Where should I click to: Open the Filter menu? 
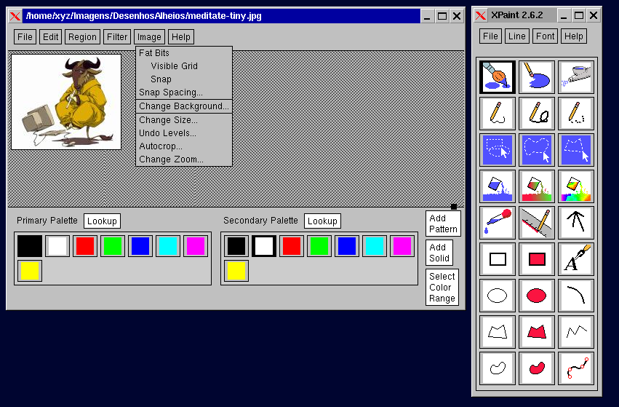click(x=117, y=36)
